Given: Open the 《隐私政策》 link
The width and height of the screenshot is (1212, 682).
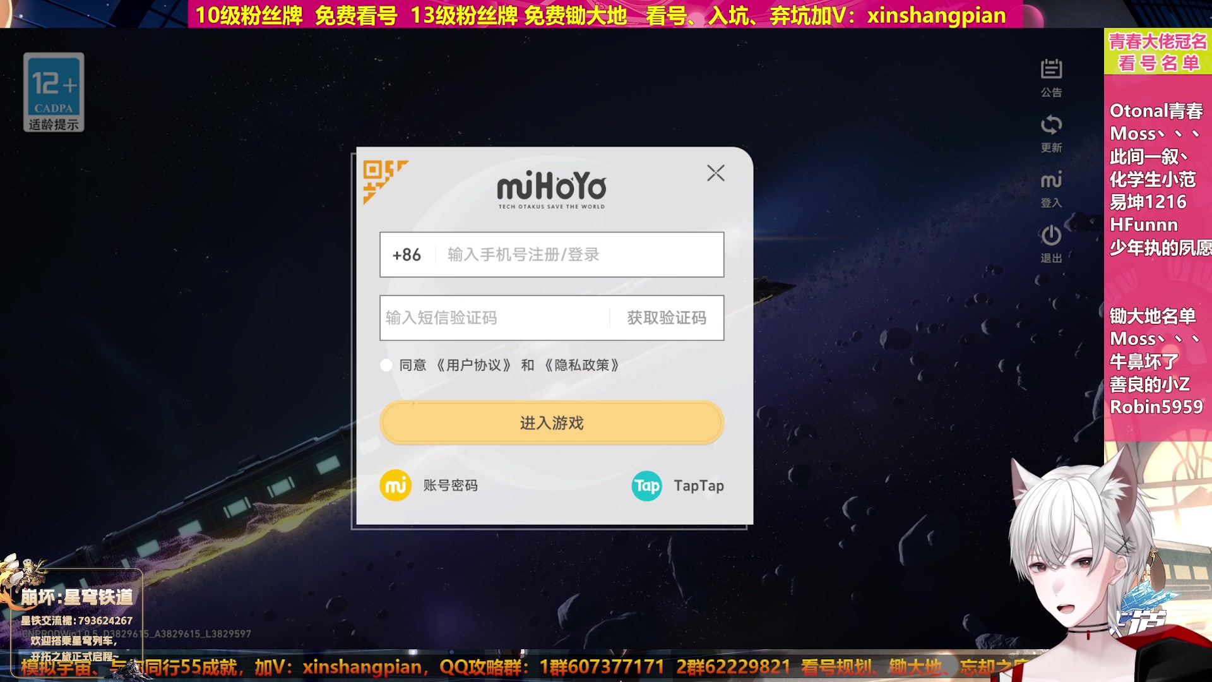Looking at the screenshot, I should [x=581, y=365].
